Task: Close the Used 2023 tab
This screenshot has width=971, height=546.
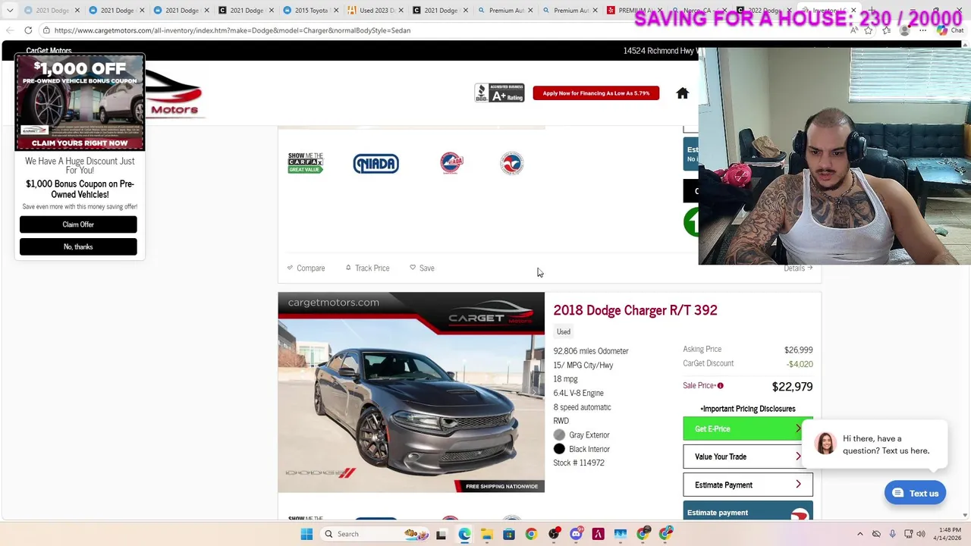Action: pos(400,11)
